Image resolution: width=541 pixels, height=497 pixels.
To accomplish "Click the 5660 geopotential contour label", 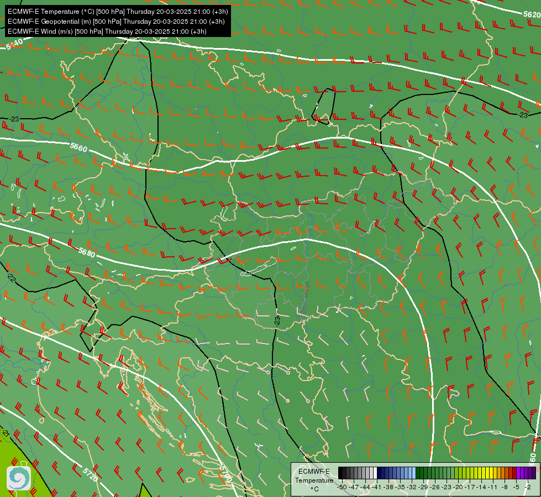I will click(78, 147).
